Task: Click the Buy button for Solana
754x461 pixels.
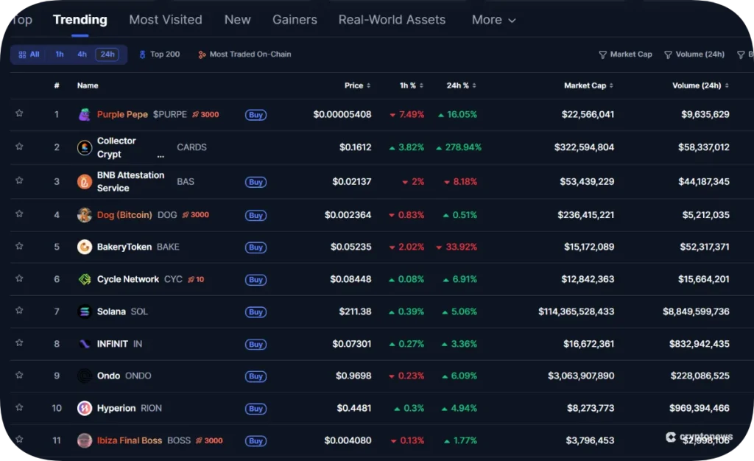Action: pyautogui.click(x=256, y=312)
